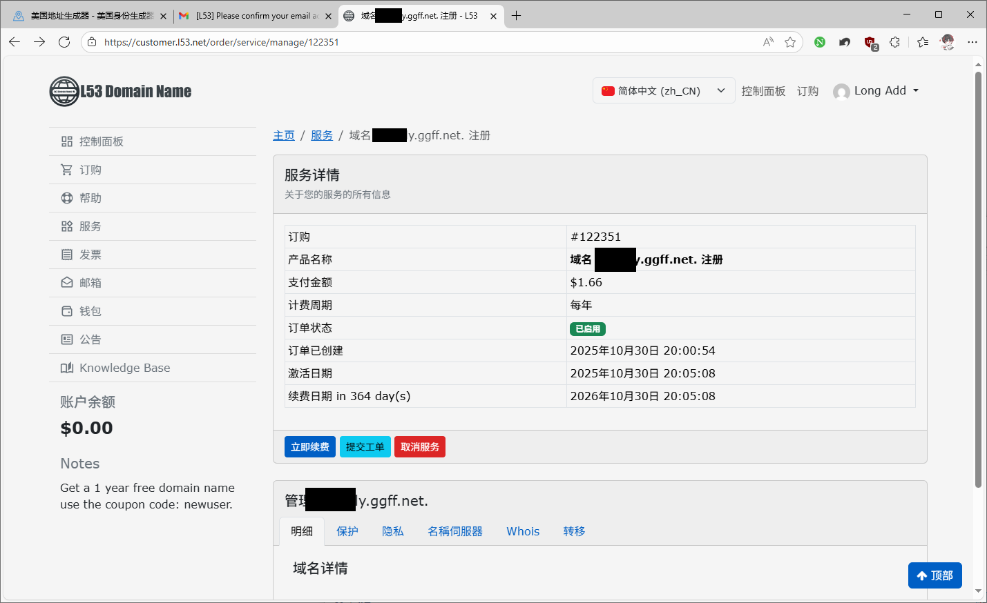Switch to the 隐私 privacy tab
987x603 pixels.
(392, 531)
